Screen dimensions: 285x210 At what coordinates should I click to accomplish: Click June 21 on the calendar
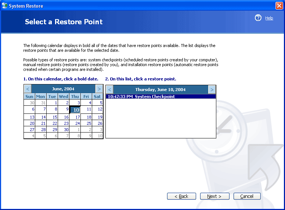coord(41,123)
